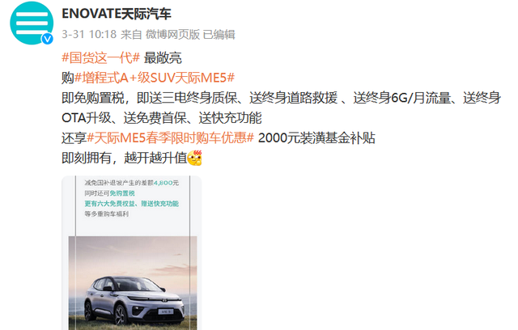Viewport: 518px width, 330px height.
Task: Click the 免购置税 green text in poster
Action: point(122,193)
